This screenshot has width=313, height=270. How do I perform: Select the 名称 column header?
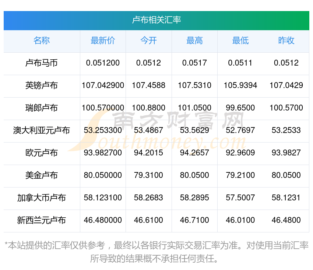tap(42, 41)
